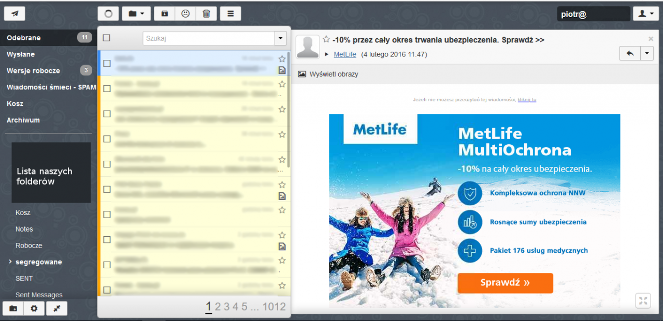This screenshot has height=321, width=663.
Task: Click the orange Sprawdź » button
Action: click(x=506, y=283)
